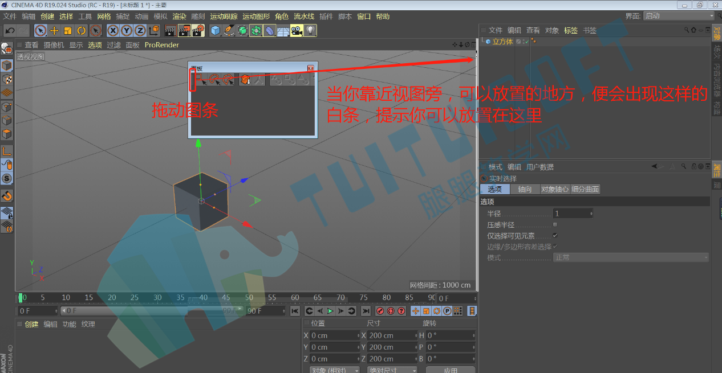Click the blue deformer bend icon
This screenshot has width=722, height=373.
[270, 31]
